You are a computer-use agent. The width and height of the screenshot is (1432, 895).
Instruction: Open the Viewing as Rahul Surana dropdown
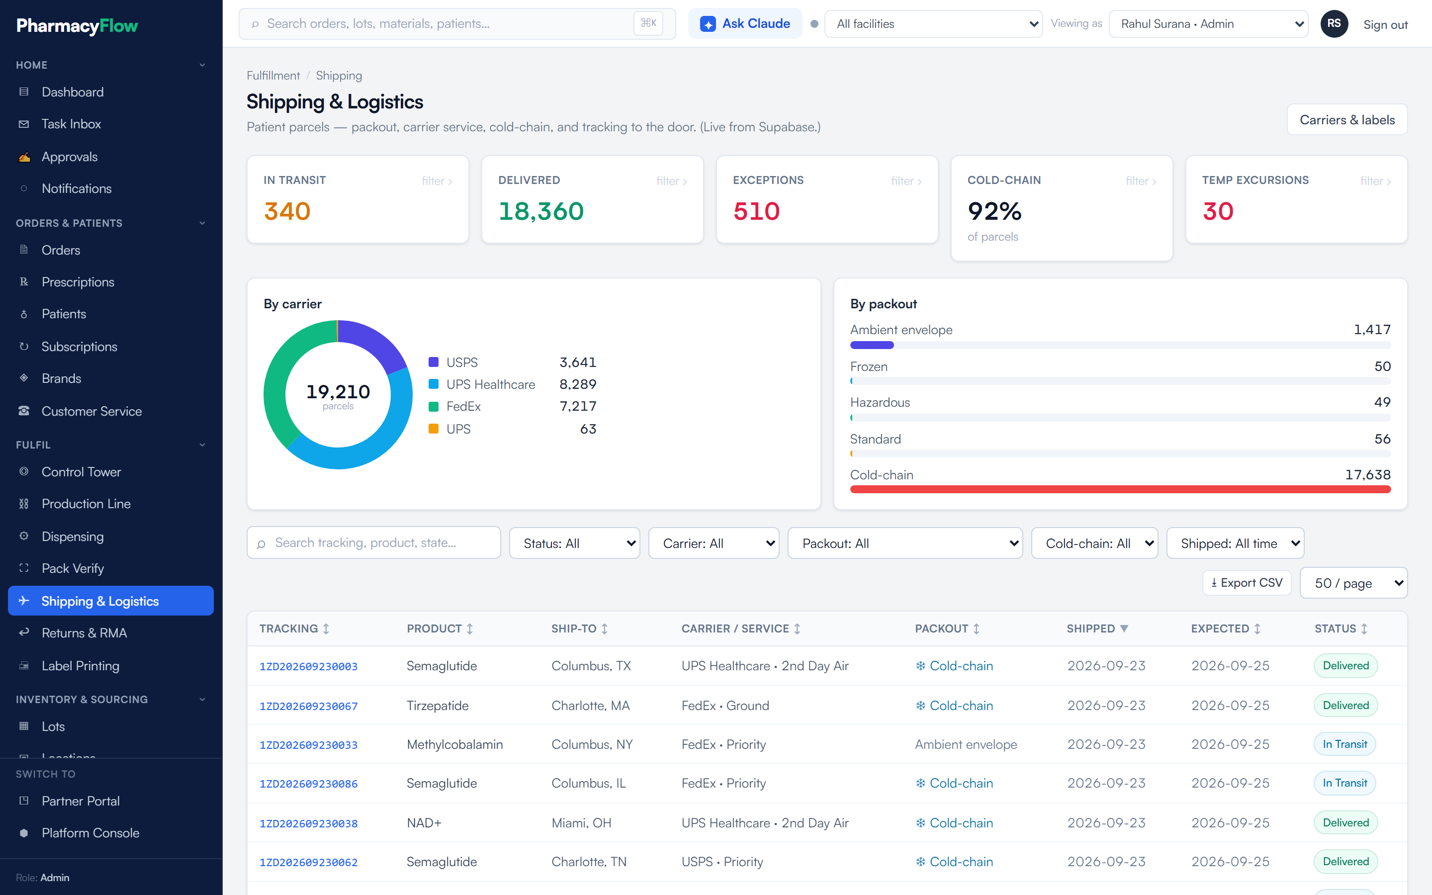[1208, 24]
